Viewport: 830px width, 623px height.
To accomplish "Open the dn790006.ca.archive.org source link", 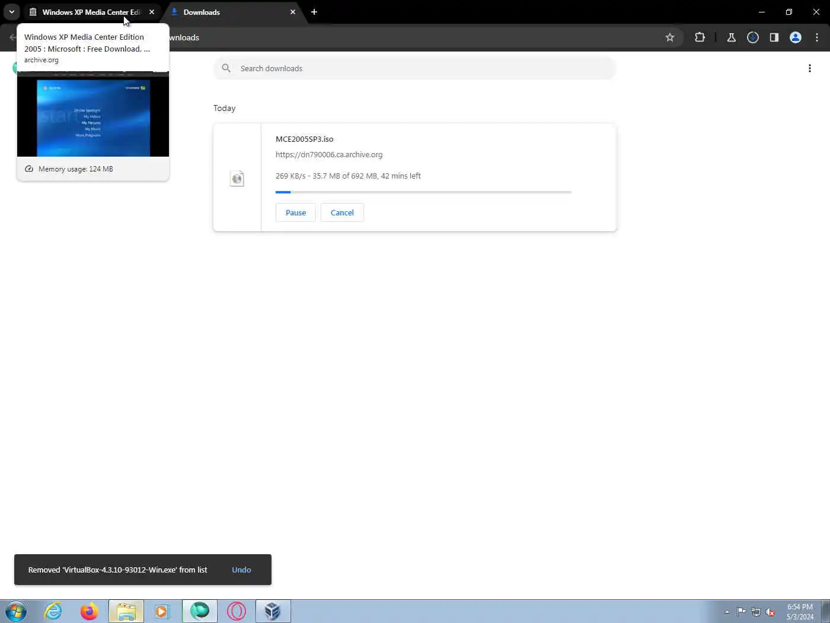I will pyautogui.click(x=329, y=154).
